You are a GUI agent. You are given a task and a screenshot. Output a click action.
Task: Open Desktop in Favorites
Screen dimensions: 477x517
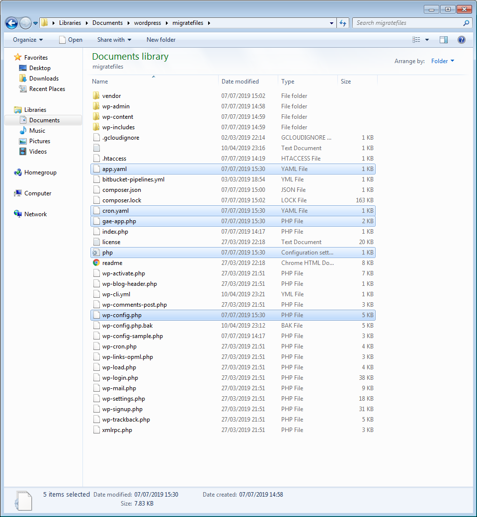coord(40,68)
